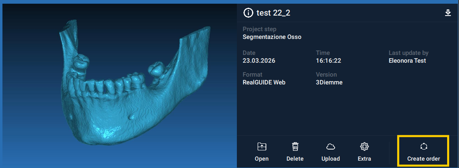459x168 pixels.
Task: Click the RealGUIDE Web format value
Action: pos(264,82)
